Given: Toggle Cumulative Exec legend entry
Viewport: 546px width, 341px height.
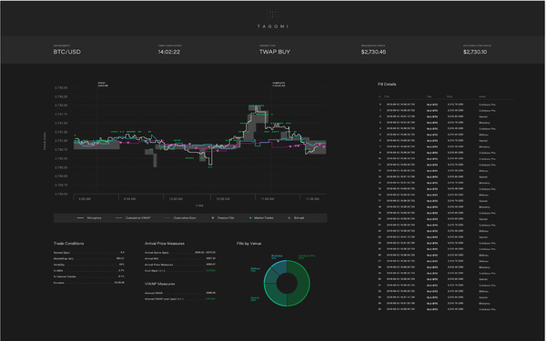Looking at the screenshot, I should (x=179, y=218).
